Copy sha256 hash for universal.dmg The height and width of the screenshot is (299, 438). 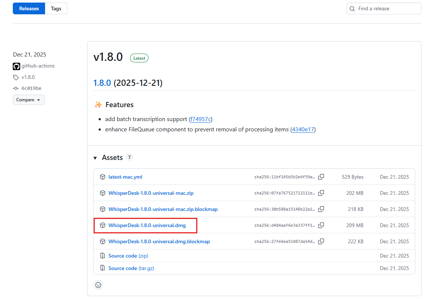pyautogui.click(x=321, y=225)
